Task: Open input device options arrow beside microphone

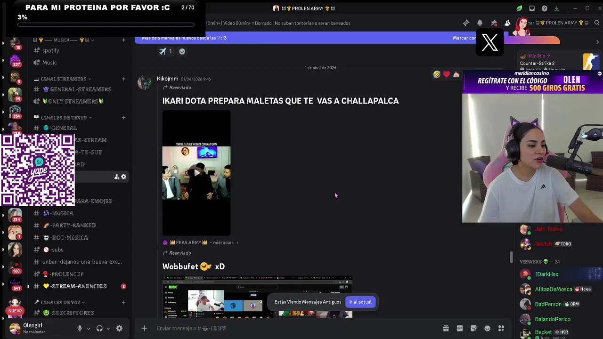Action: pyautogui.click(x=88, y=329)
